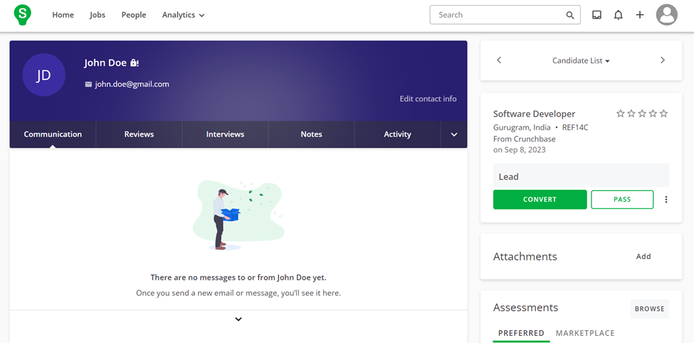Open the Notes tab
The height and width of the screenshot is (343, 694).
[311, 134]
